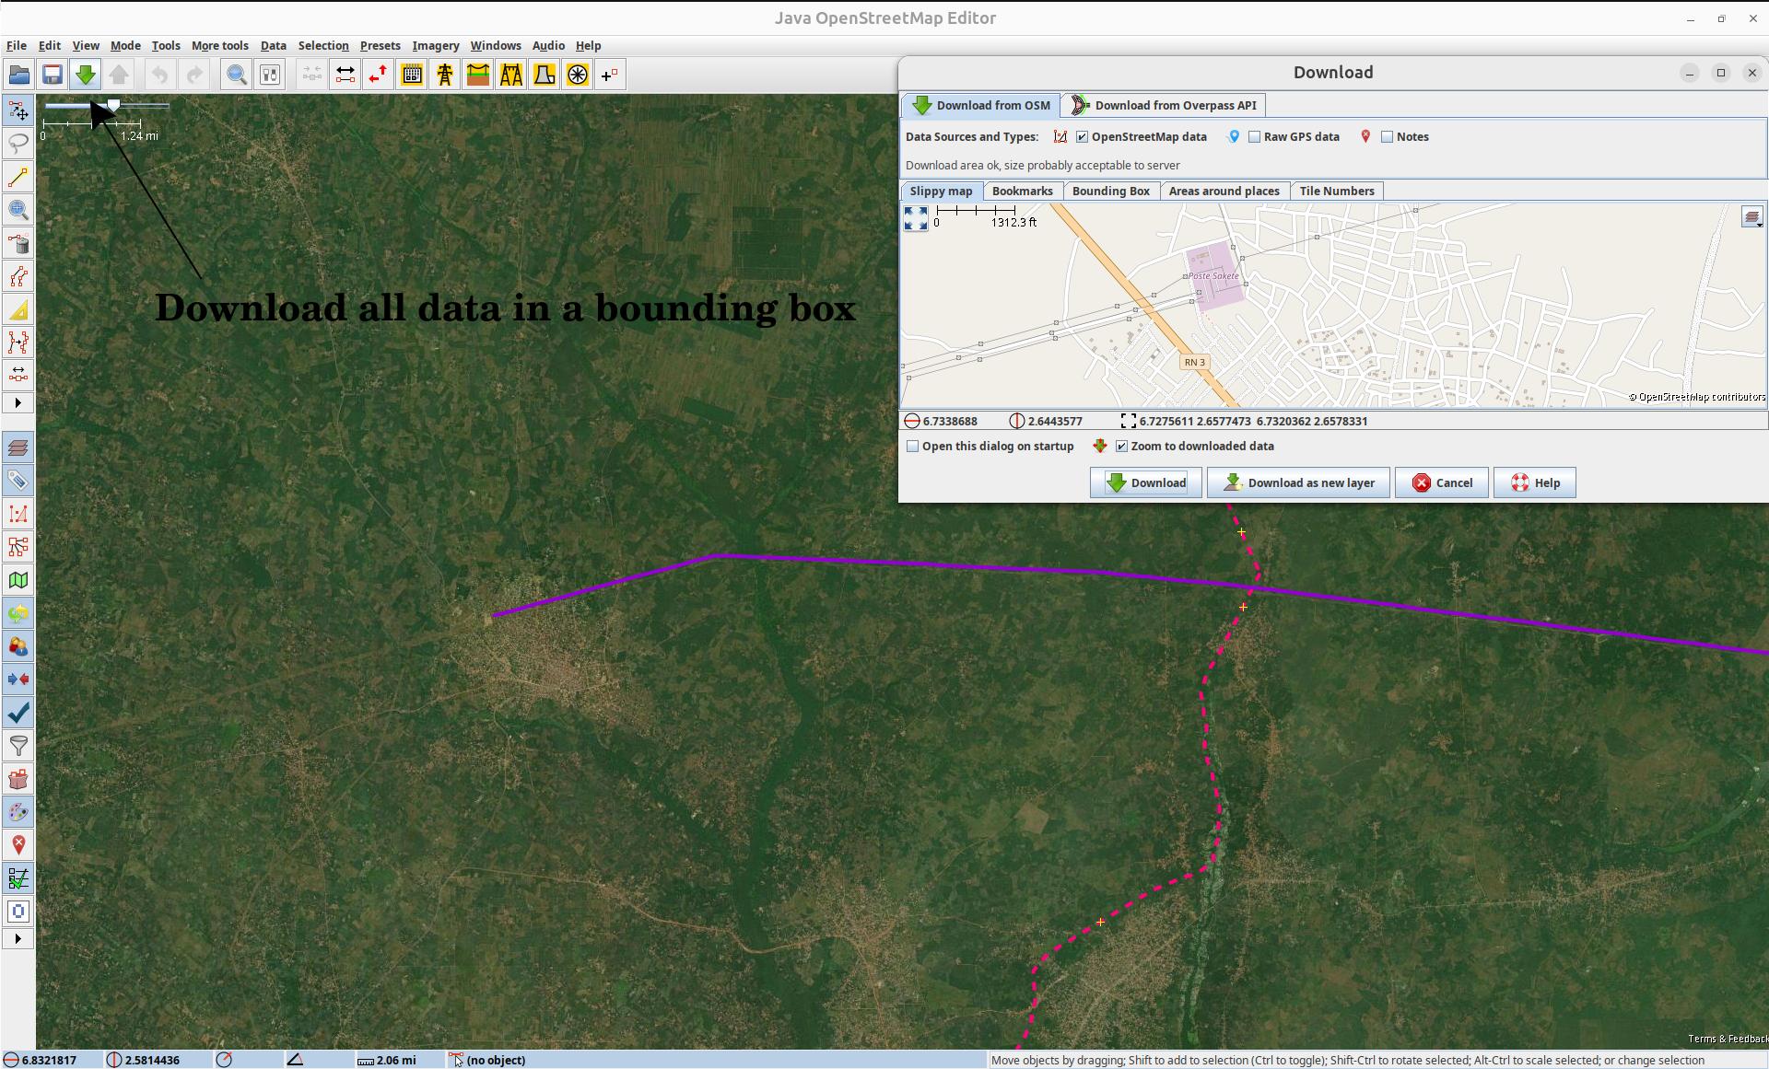
Task: Open the slippy map tile source selector
Action: point(1751,217)
